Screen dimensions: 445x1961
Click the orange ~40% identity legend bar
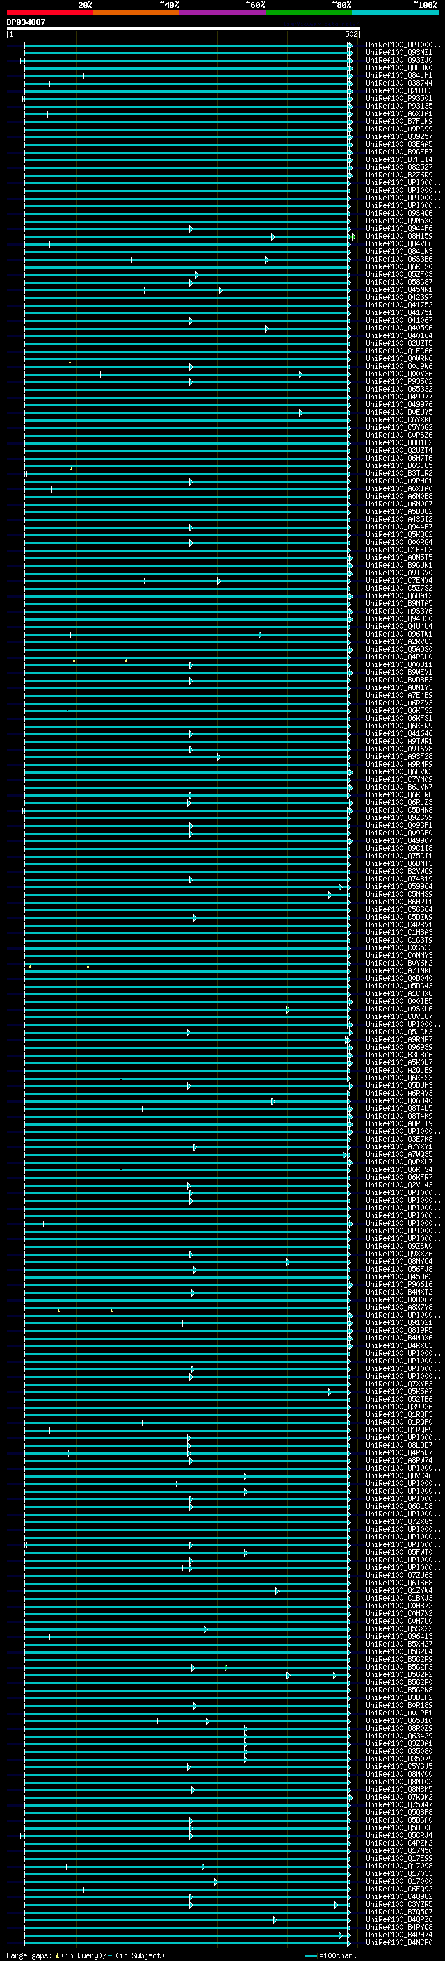[136, 13]
